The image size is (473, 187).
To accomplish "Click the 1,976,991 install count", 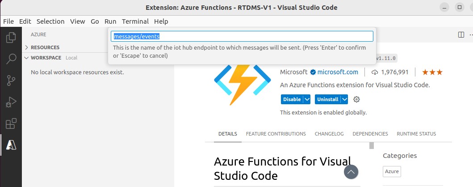I will pyautogui.click(x=390, y=72).
